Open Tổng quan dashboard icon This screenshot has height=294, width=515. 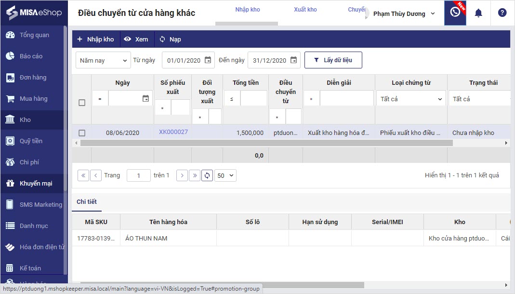coord(10,35)
